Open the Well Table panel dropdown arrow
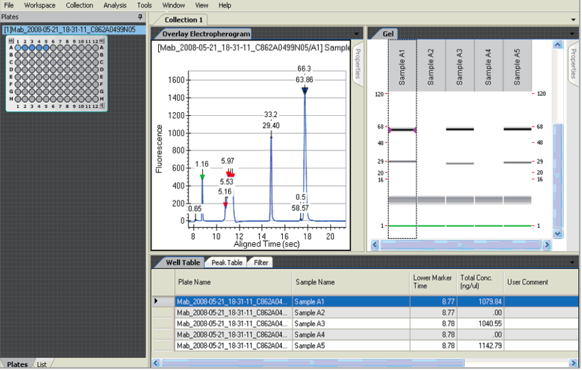 [572, 262]
